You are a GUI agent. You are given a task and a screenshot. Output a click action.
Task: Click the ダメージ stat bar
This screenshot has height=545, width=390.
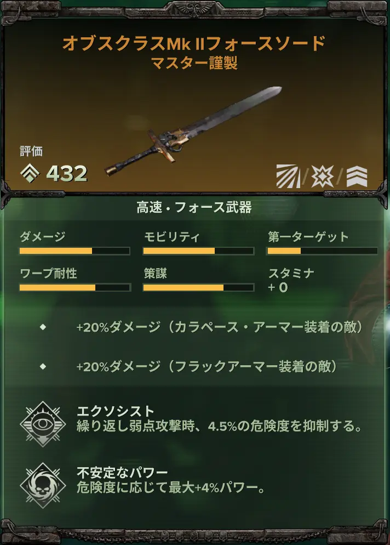[74, 251]
